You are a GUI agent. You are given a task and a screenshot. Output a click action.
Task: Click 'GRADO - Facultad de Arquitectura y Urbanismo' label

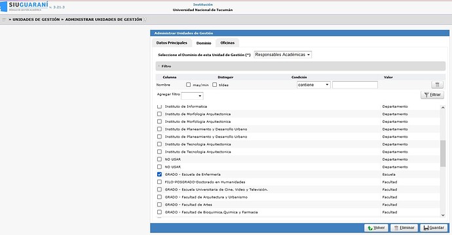tap(206, 197)
